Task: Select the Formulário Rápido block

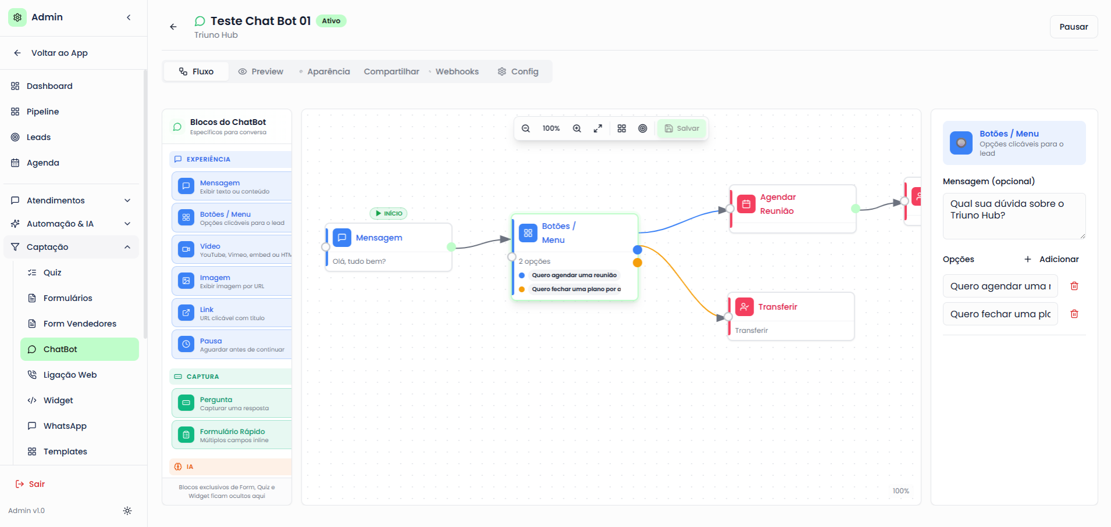Action: tap(231, 435)
